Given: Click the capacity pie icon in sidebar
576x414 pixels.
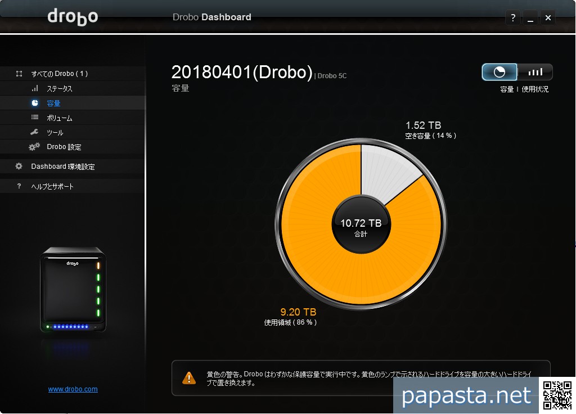Looking at the screenshot, I should tap(35, 103).
